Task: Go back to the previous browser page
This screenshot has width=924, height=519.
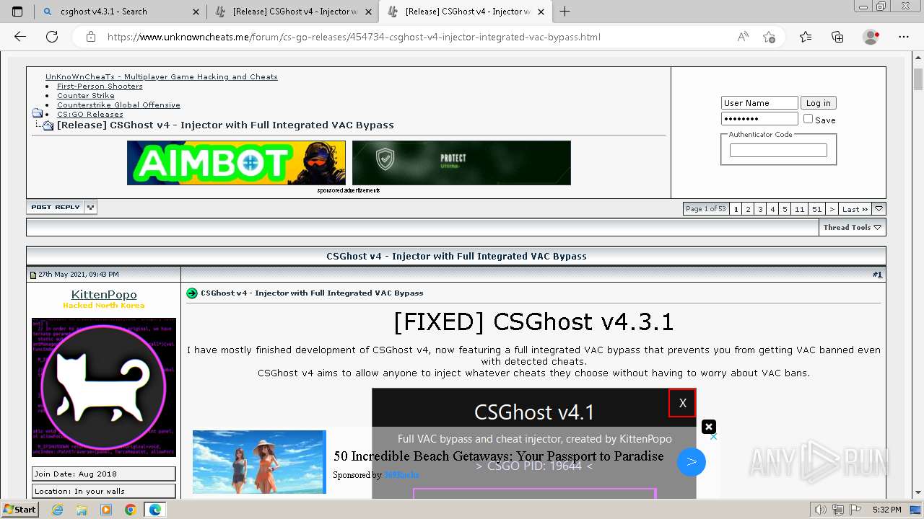Action: pos(20,37)
